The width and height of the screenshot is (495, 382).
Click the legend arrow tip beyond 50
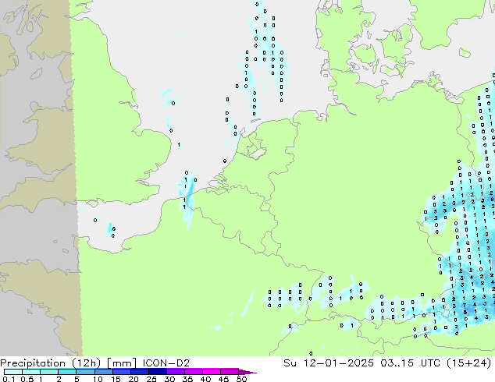coord(247,372)
